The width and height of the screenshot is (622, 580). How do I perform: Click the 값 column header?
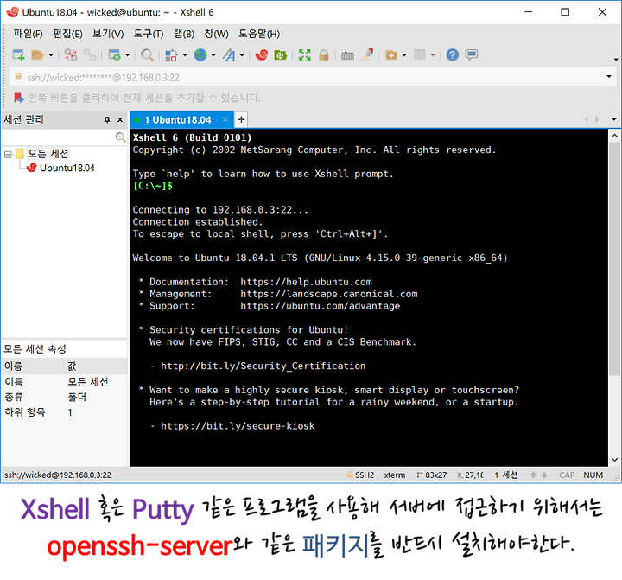coord(95,366)
